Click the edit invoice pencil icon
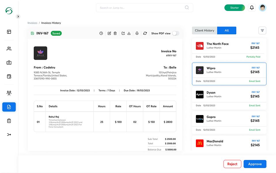The image size is (276, 173). 109,33
